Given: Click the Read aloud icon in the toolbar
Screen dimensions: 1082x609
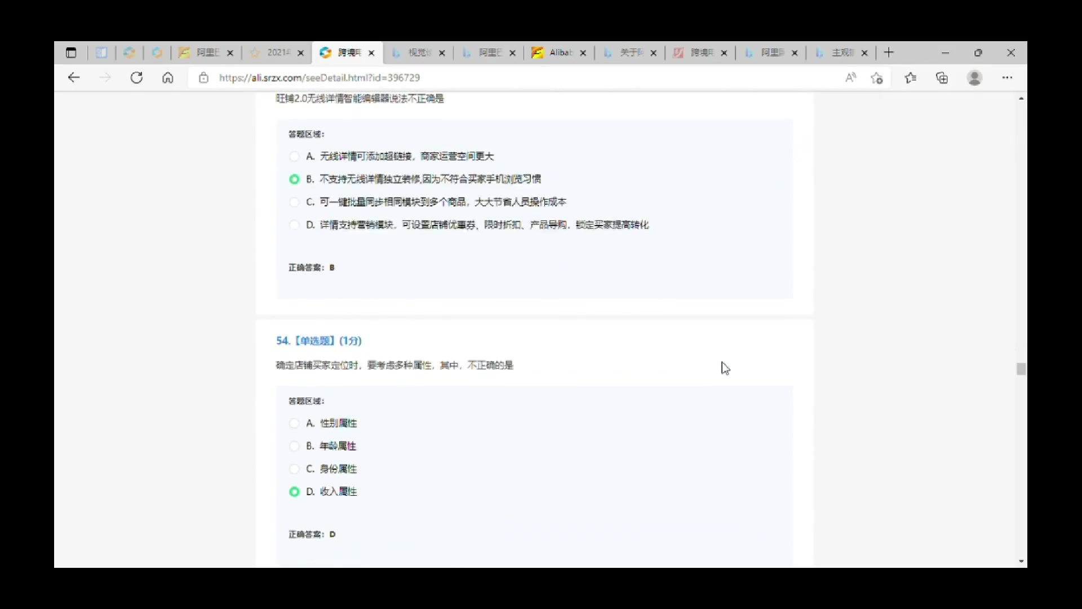Looking at the screenshot, I should point(850,78).
